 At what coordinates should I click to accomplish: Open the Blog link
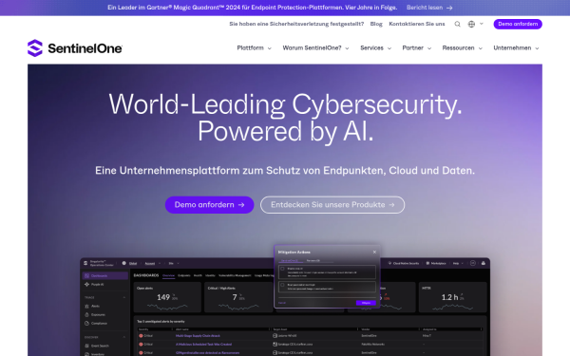pos(376,24)
